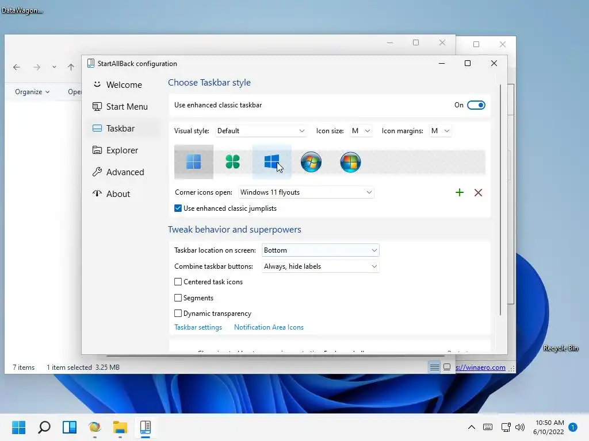
Task: Click Up arrow in Explorer window
Action: point(71,67)
